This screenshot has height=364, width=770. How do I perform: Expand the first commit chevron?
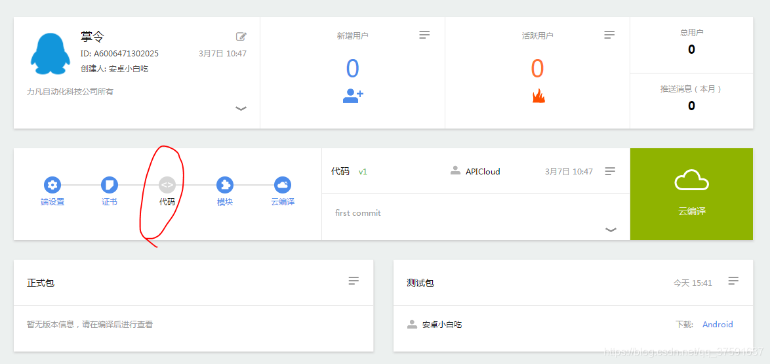pos(611,230)
